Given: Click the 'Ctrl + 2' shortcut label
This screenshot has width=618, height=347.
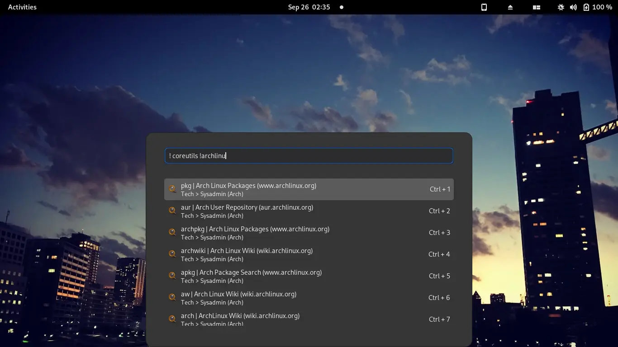Looking at the screenshot, I should click(x=439, y=211).
